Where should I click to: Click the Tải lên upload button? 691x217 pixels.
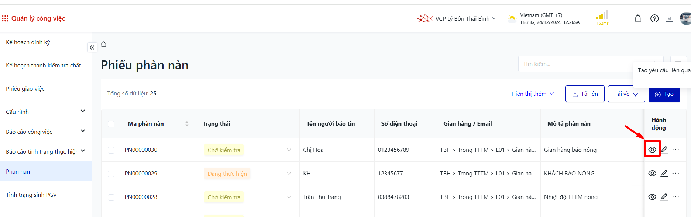pyautogui.click(x=585, y=94)
